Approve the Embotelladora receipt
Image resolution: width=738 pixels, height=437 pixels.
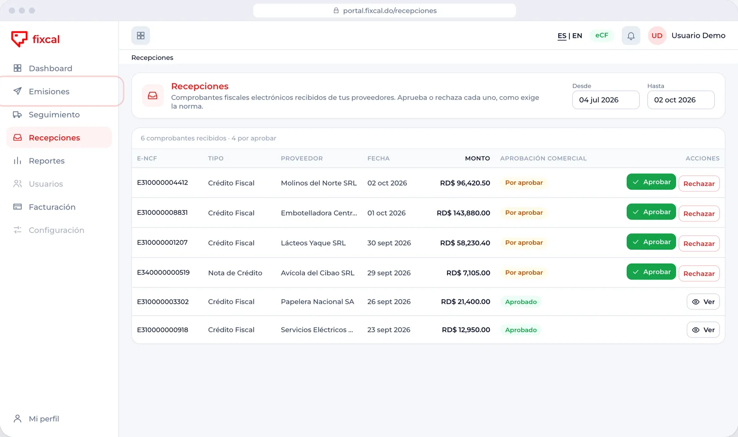tap(651, 212)
